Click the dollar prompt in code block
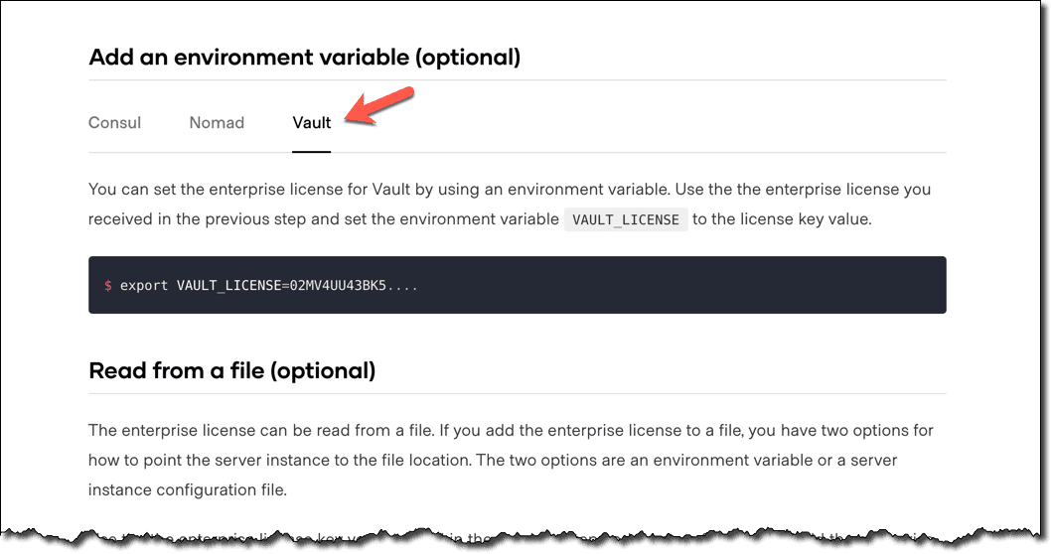Screen dimensions: 1051x554 click(x=107, y=286)
